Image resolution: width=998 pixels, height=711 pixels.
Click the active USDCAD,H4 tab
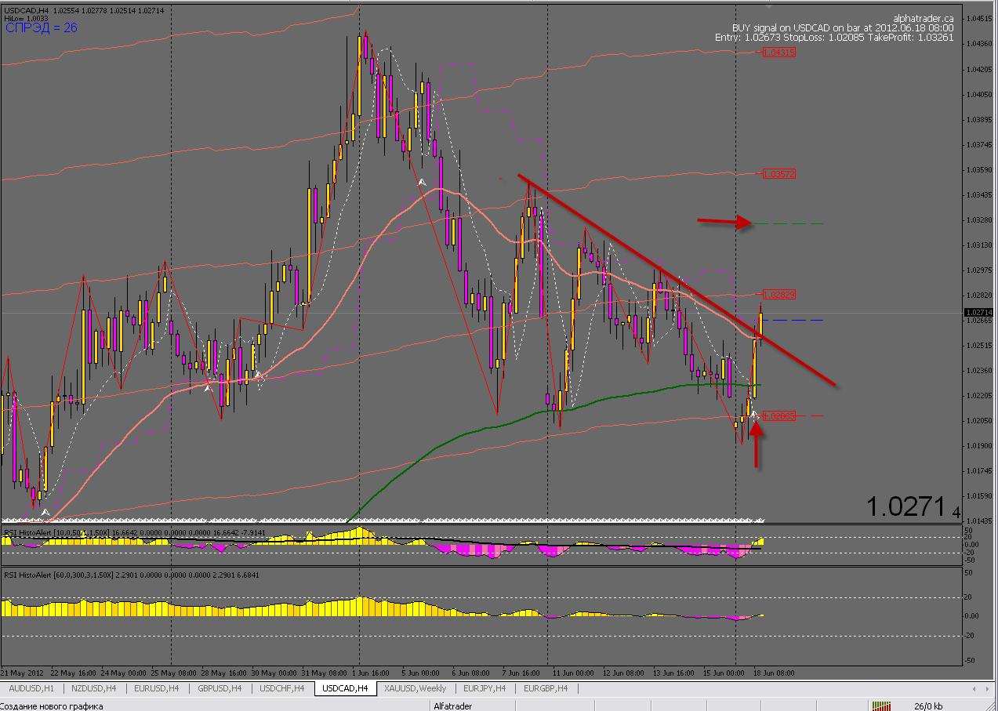(345, 688)
